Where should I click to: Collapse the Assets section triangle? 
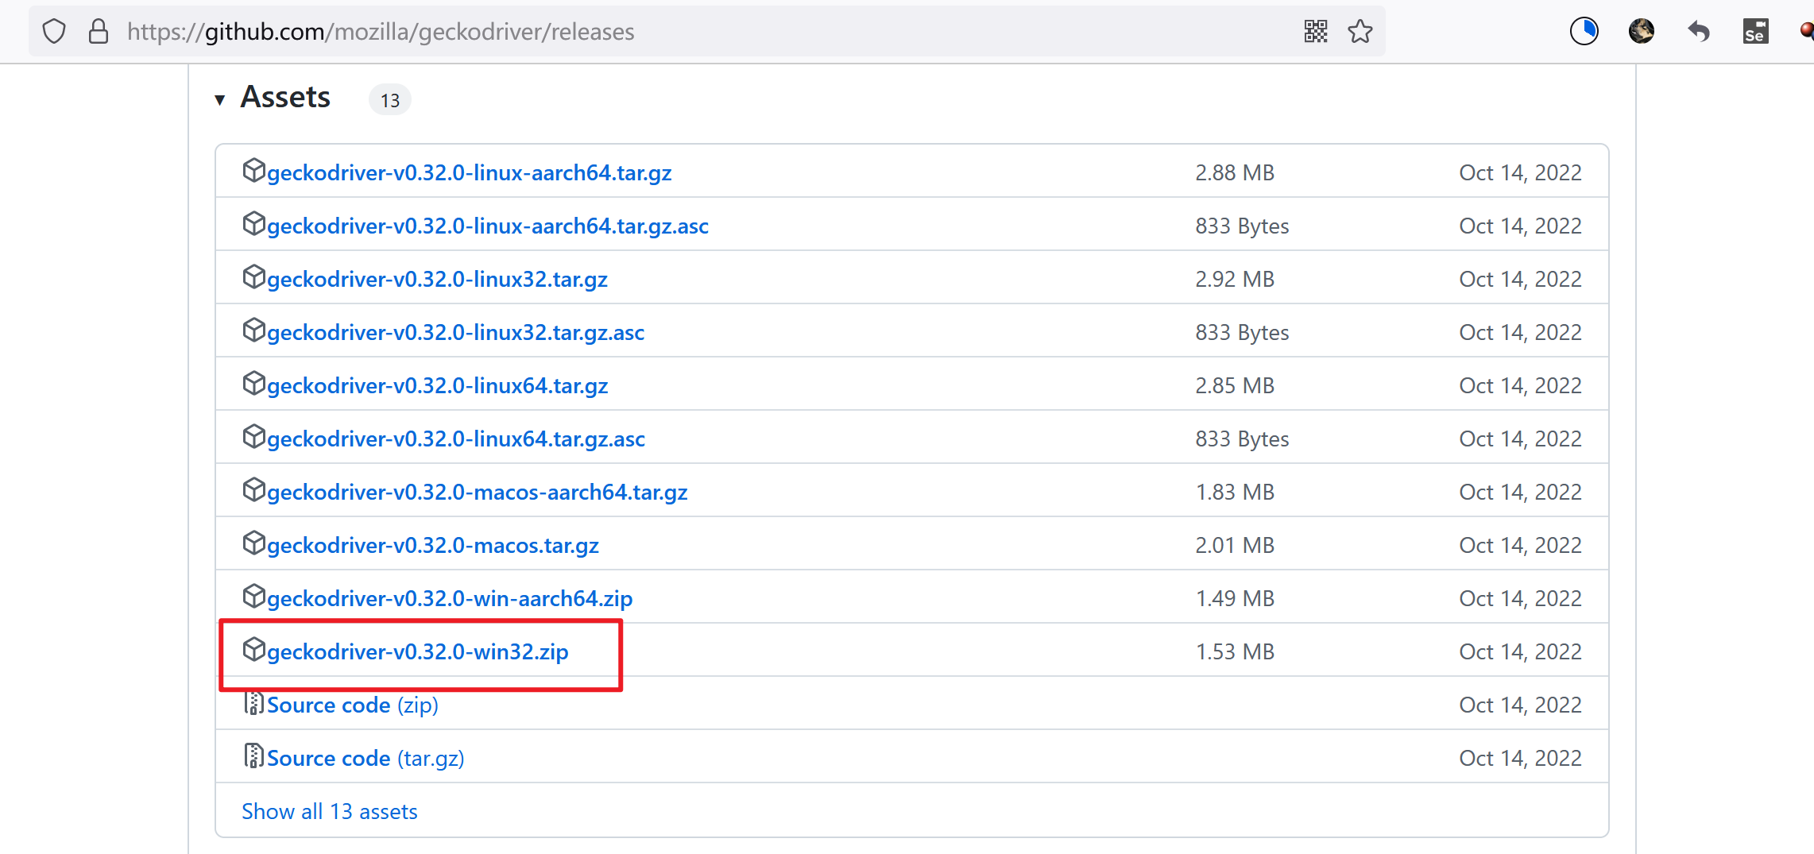tap(220, 99)
